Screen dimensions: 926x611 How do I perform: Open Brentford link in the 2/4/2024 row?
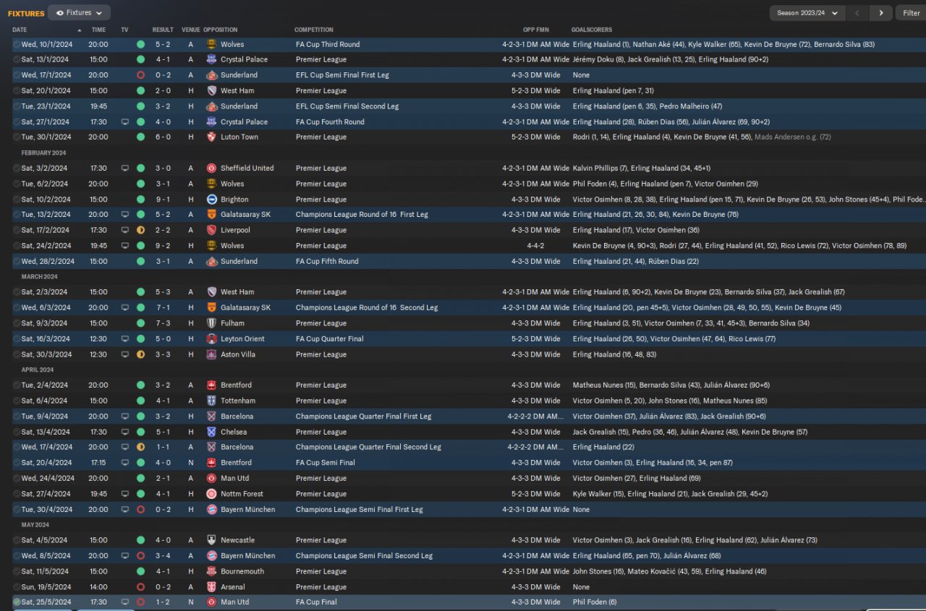point(237,385)
